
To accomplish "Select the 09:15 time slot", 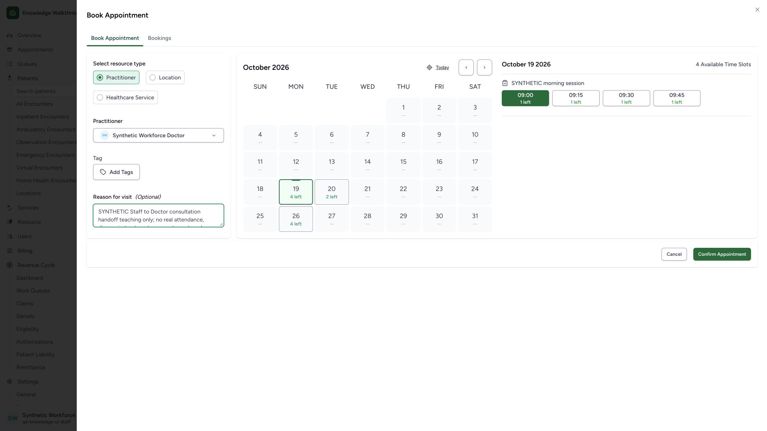I will [x=576, y=98].
